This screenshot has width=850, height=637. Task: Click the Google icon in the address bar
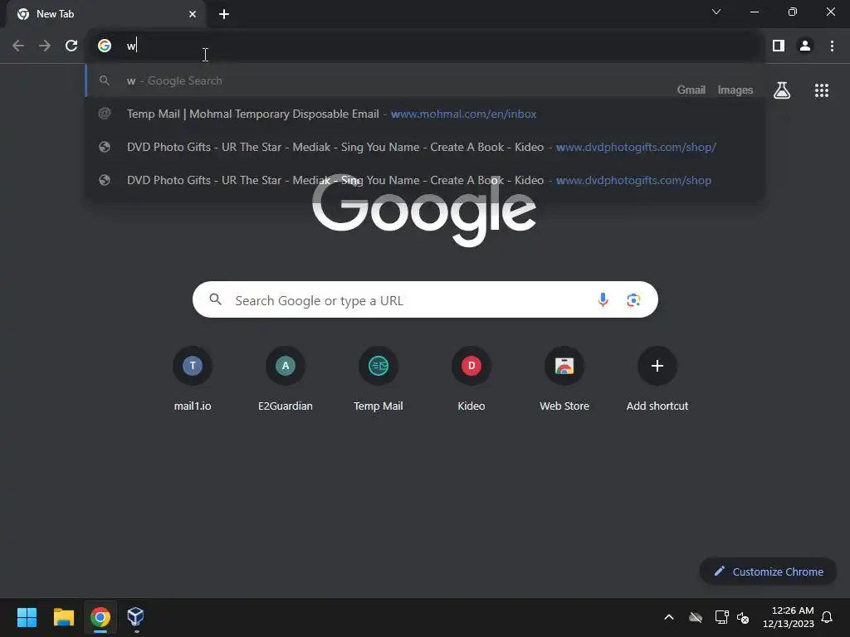pyautogui.click(x=105, y=46)
